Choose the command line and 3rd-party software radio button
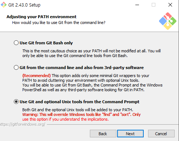Screen dimensions: 179x141 click(x=16, y=68)
